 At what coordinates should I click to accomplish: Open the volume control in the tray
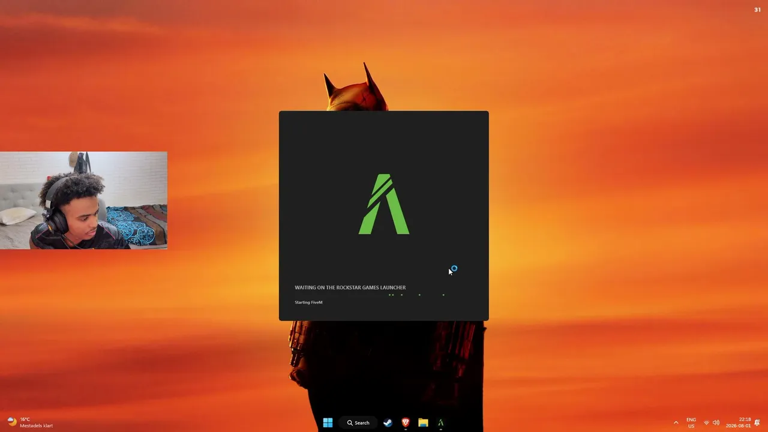click(716, 423)
